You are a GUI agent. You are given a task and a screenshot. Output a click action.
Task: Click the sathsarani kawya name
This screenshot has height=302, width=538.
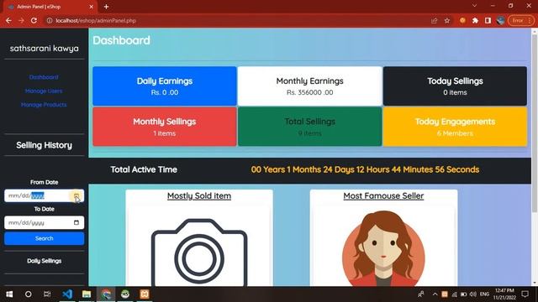tap(45, 49)
